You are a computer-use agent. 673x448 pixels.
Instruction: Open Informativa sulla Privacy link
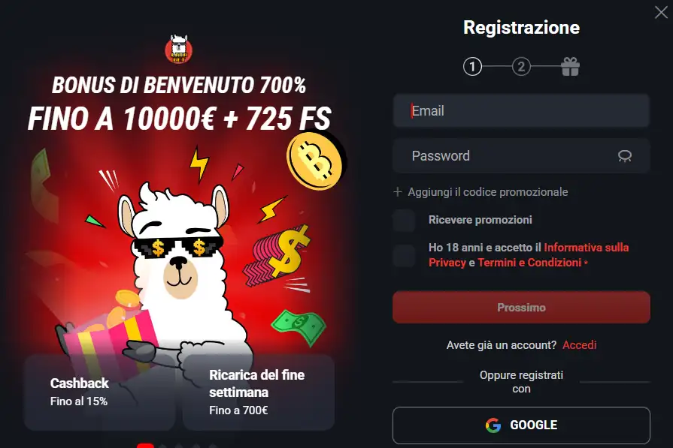click(x=529, y=255)
